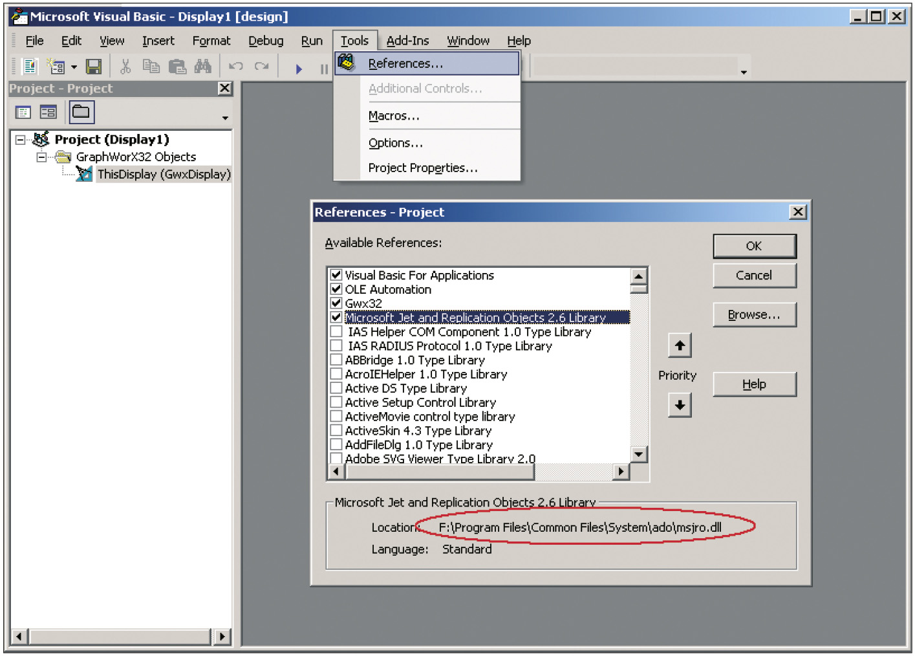Image resolution: width=915 pixels, height=656 pixels.
Task: Open the Edit menu
Action: click(71, 41)
